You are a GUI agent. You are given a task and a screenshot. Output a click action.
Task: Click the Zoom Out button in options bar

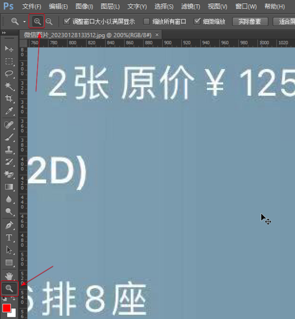(x=49, y=21)
